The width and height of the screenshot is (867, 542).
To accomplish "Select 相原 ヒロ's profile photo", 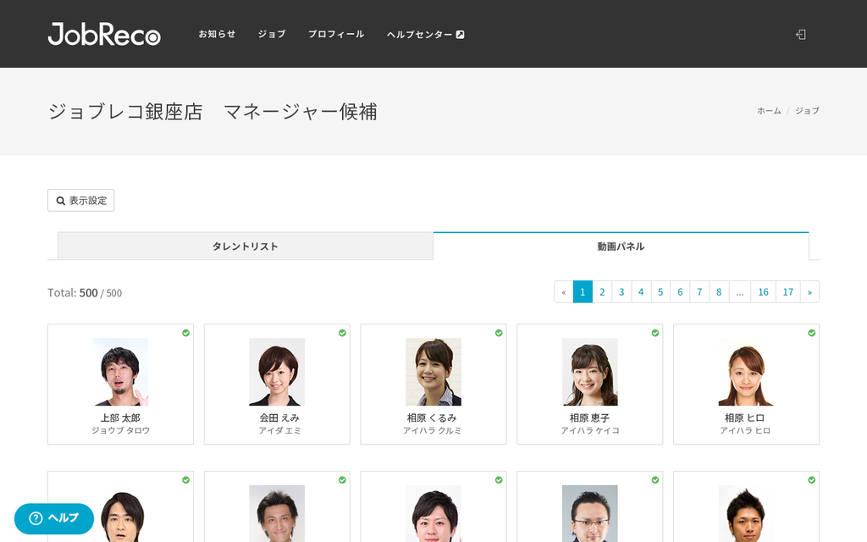I will pyautogui.click(x=746, y=372).
